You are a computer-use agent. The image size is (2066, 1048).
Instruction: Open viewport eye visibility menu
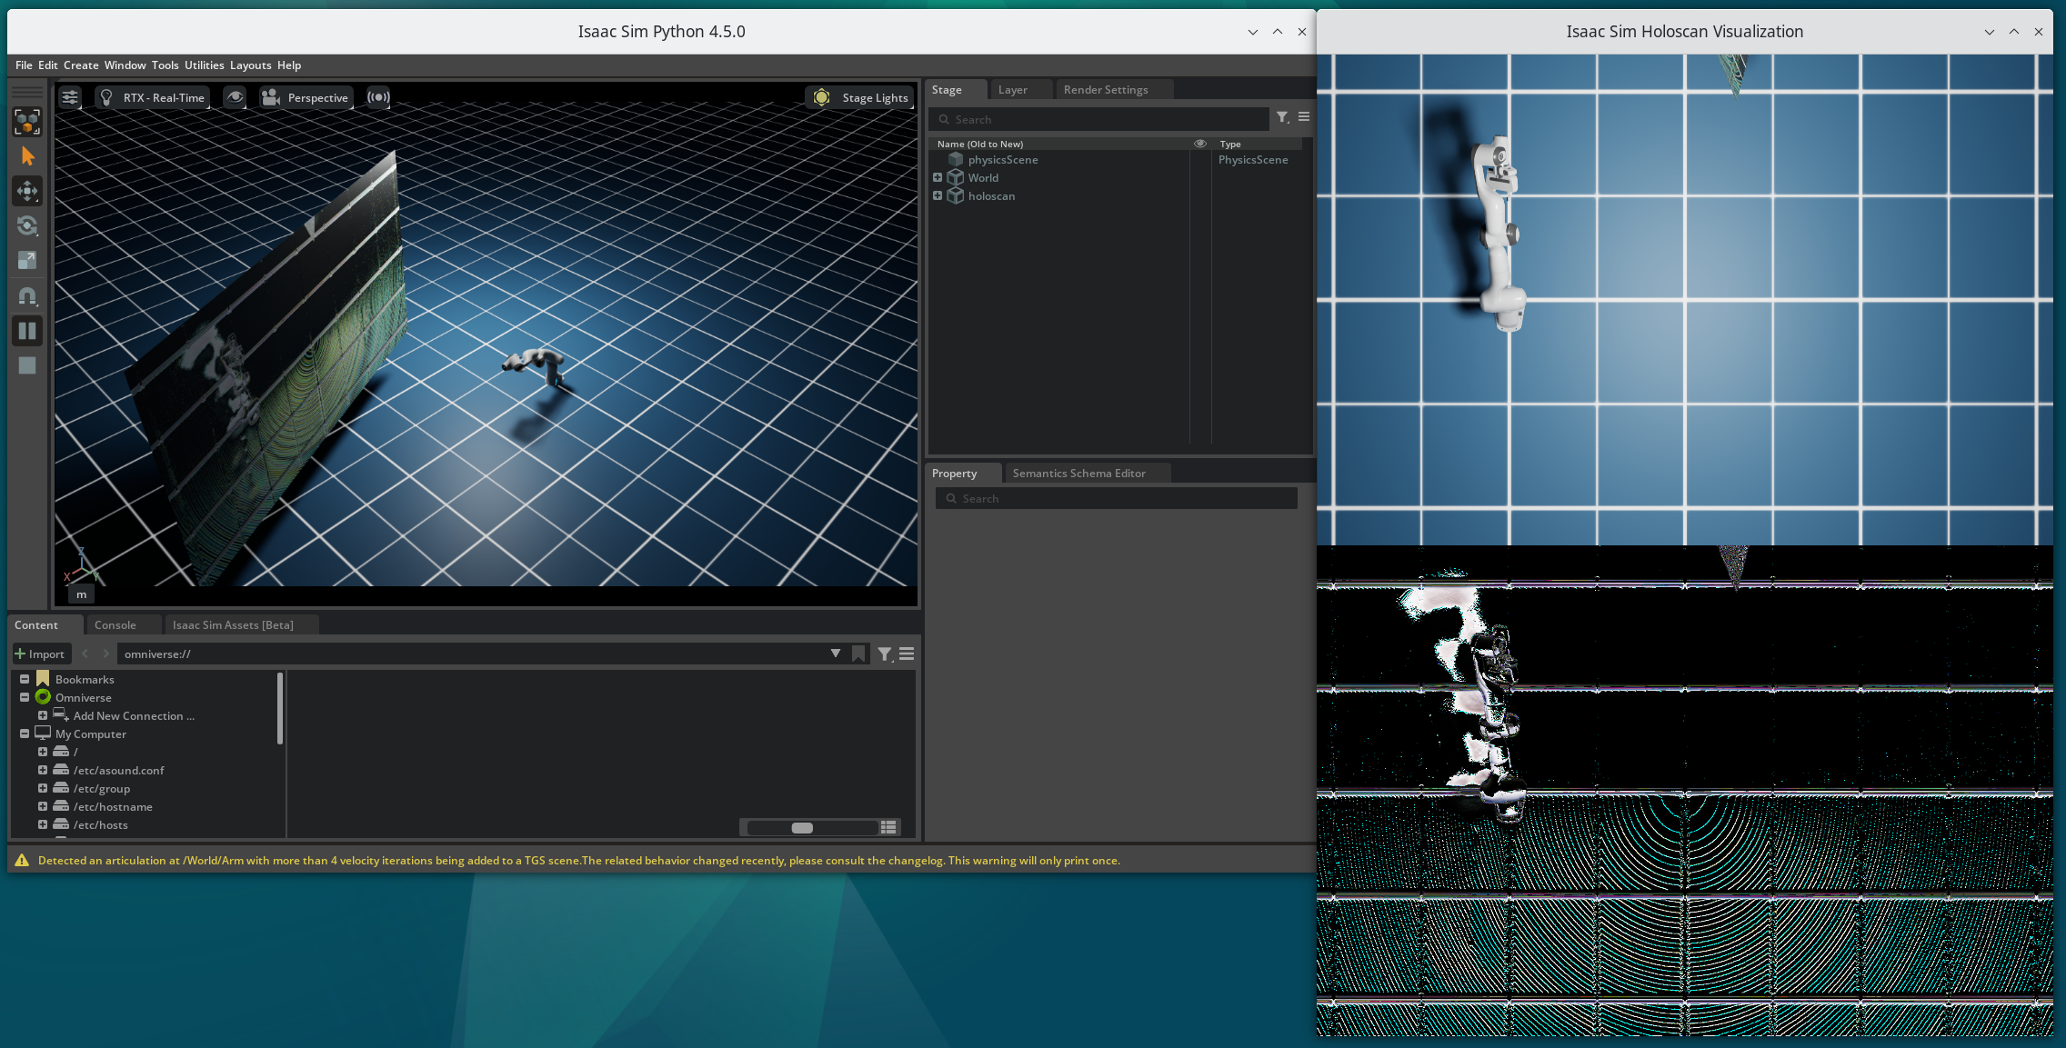pyautogui.click(x=235, y=97)
